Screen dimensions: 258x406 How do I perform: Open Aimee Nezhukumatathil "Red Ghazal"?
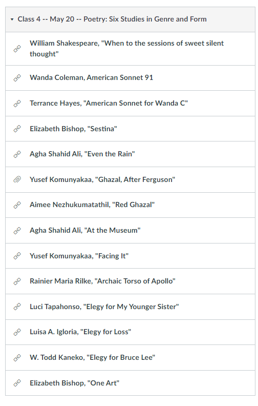(92, 205)
